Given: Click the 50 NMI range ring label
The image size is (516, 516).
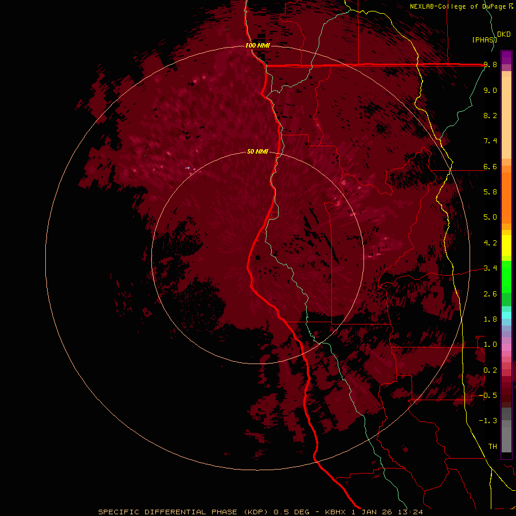Looking at the screenshot, I should point(257,152).
